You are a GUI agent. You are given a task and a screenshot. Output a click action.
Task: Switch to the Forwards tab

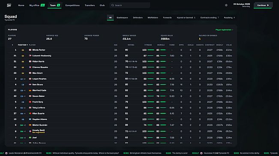click(167, 17)
